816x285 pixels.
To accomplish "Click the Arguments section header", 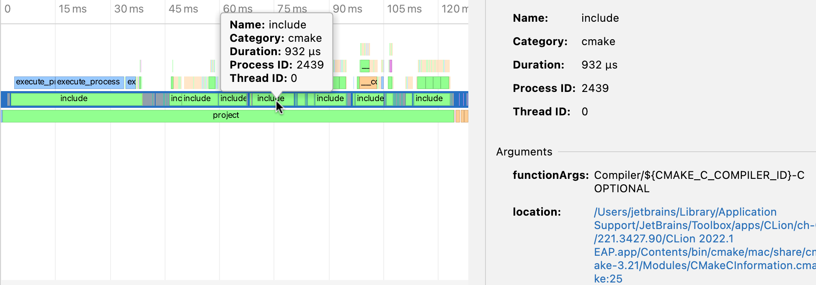I will tap(524, 152).
